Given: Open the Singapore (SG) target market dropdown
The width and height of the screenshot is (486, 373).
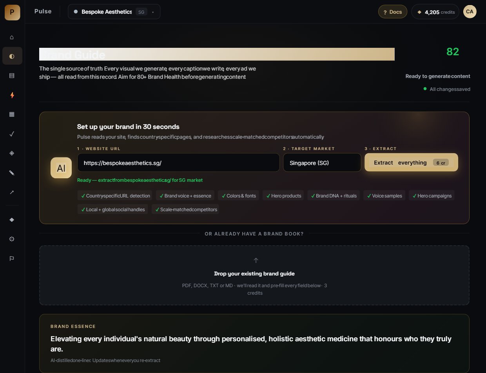Looking at the screenshot, I should click(x=322, y=163).
